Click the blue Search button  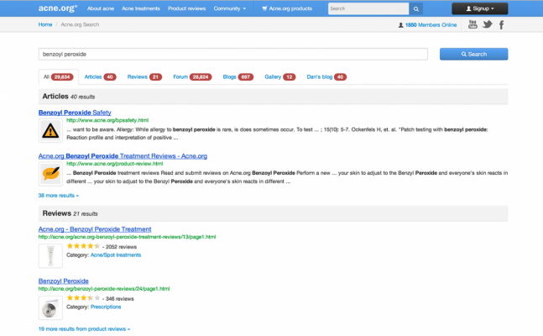coord(473,54)
